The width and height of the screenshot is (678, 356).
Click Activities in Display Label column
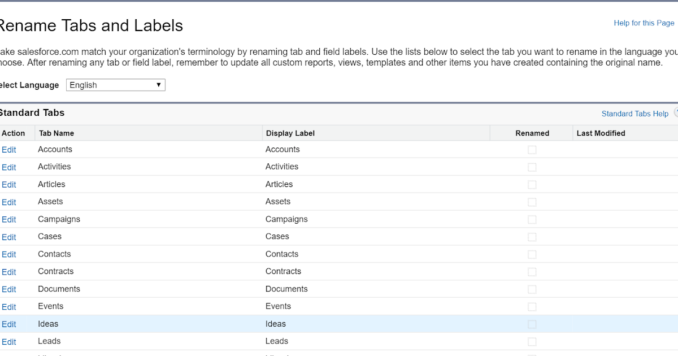(x=282, y=167)
